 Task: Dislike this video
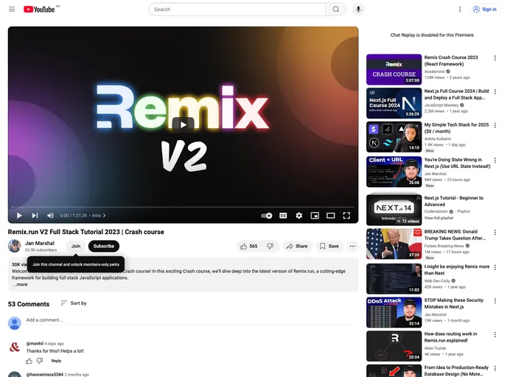(270, 246)
